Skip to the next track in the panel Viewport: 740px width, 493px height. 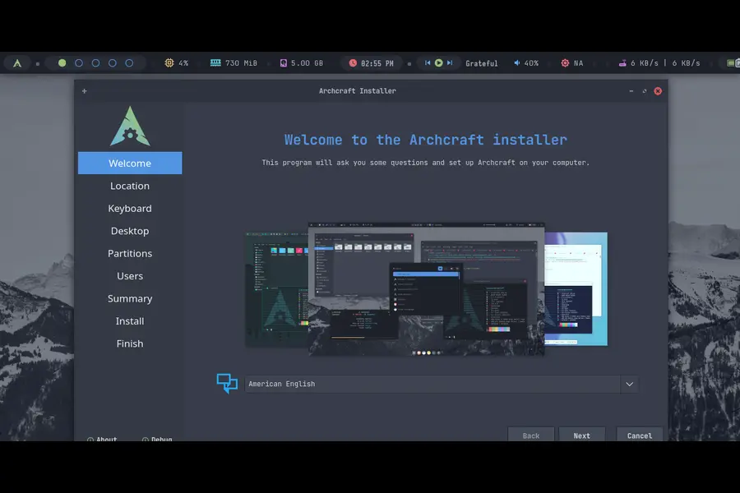point(450,62)
